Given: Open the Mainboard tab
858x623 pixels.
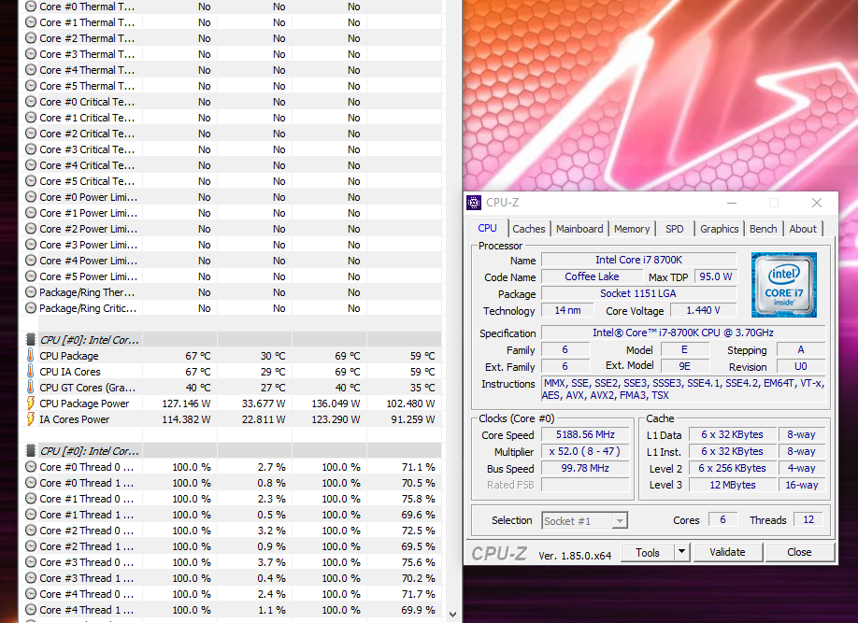Looking at the screenshot, I should pyautogui.click(x=579, y=229).
